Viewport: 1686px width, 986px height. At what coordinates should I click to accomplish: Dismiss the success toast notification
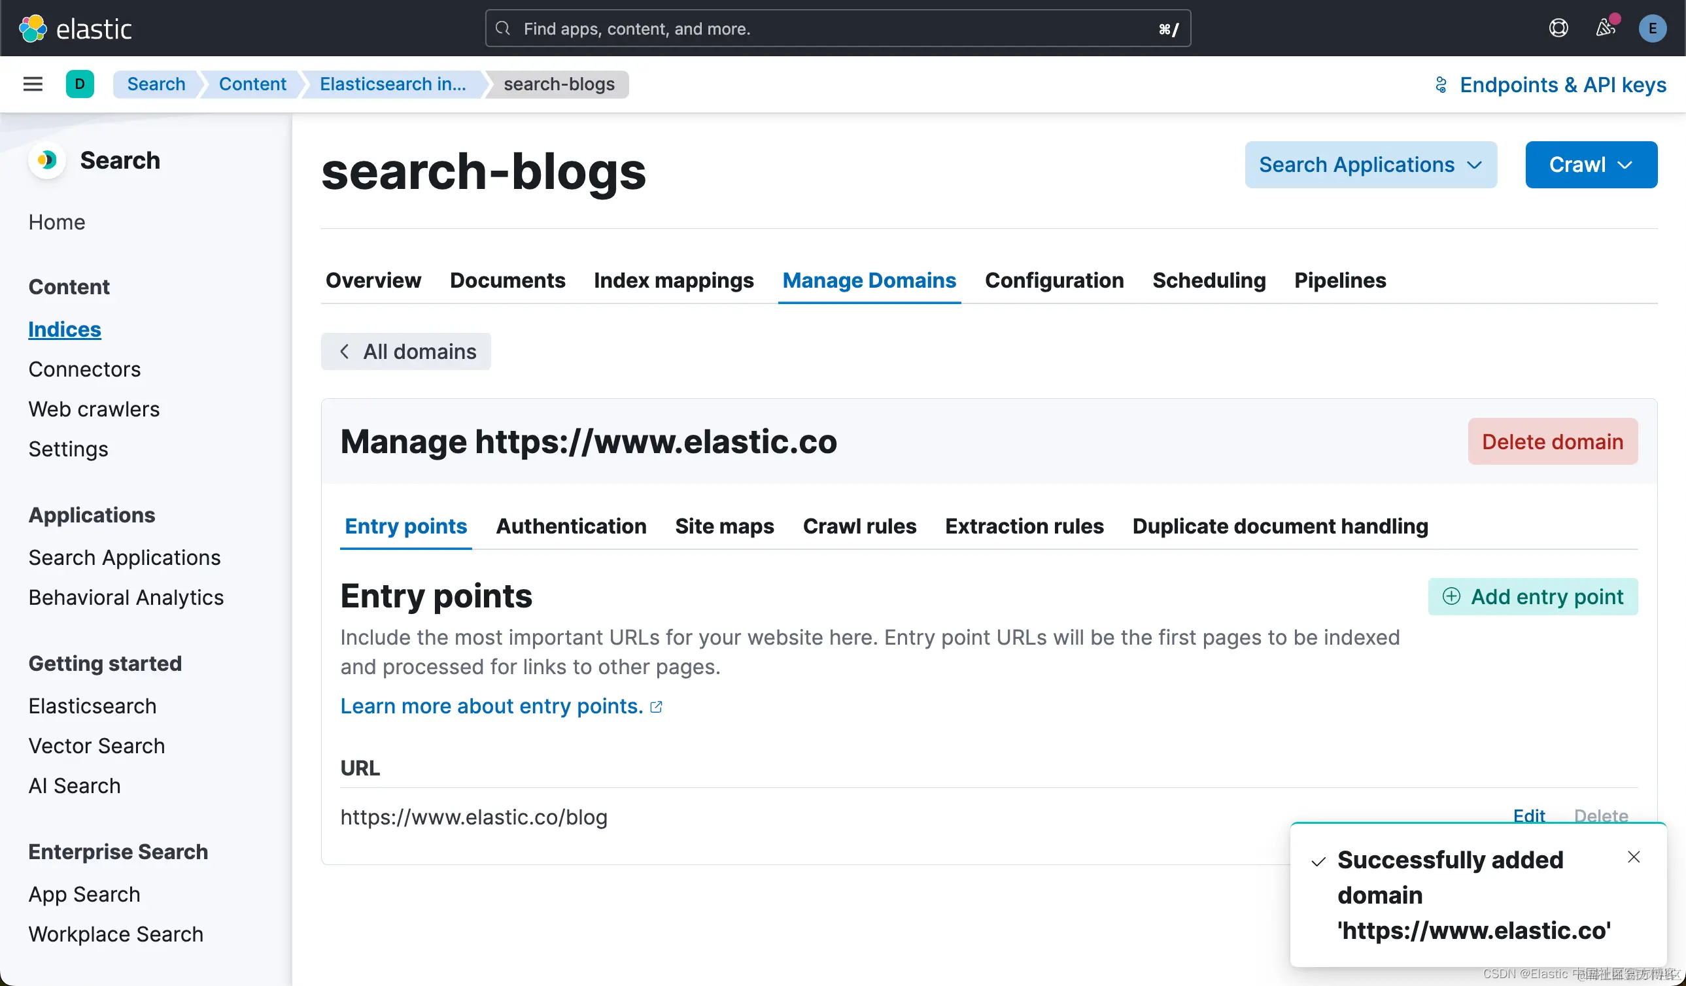click(1633, 857)
